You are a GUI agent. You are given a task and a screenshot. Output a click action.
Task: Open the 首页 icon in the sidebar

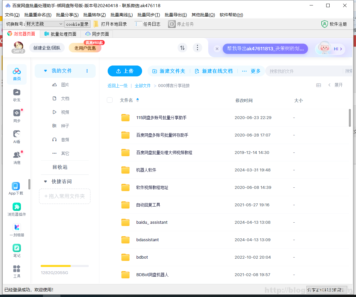(x=17, y=72)
